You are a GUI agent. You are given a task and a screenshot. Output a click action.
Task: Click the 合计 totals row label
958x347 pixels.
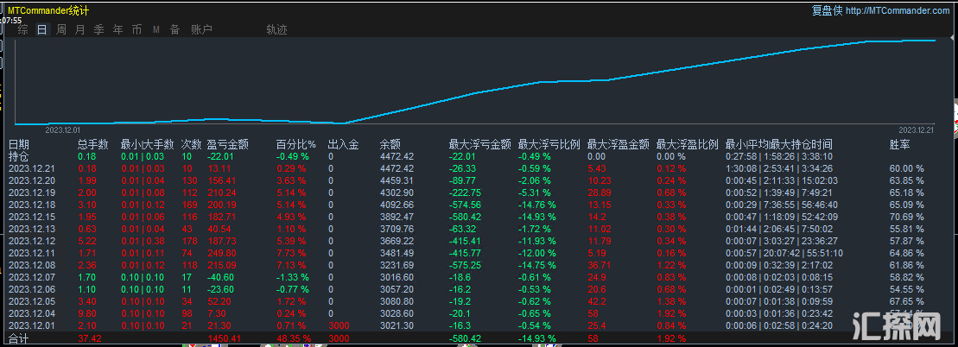pyautogui.click(x=19, y=338)
